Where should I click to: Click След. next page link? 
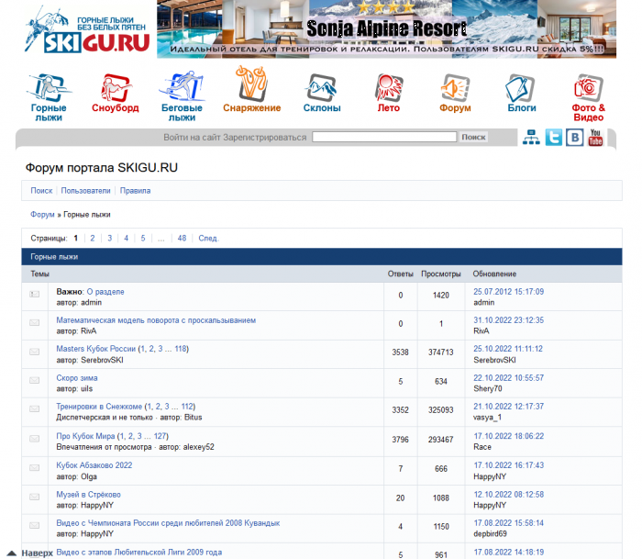[x=209, y=238]
